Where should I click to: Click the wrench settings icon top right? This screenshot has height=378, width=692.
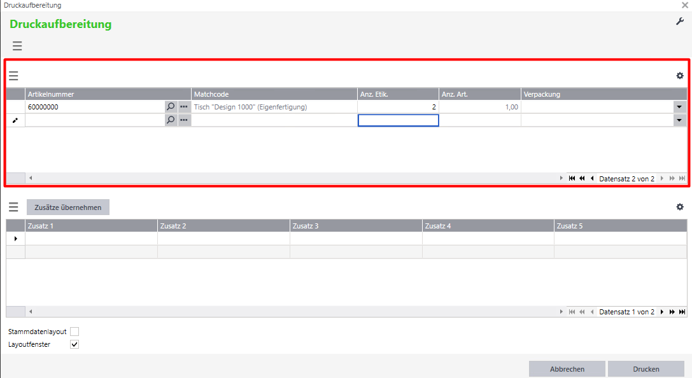click(x=679, y=22)
